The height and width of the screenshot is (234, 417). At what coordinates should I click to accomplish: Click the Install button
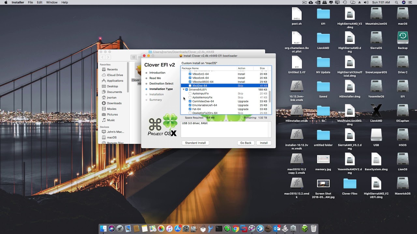(264, 143)
